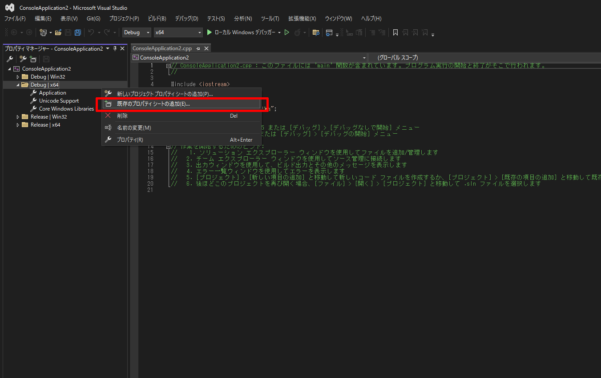Open the 分析(N) menu

coord(243,19)
